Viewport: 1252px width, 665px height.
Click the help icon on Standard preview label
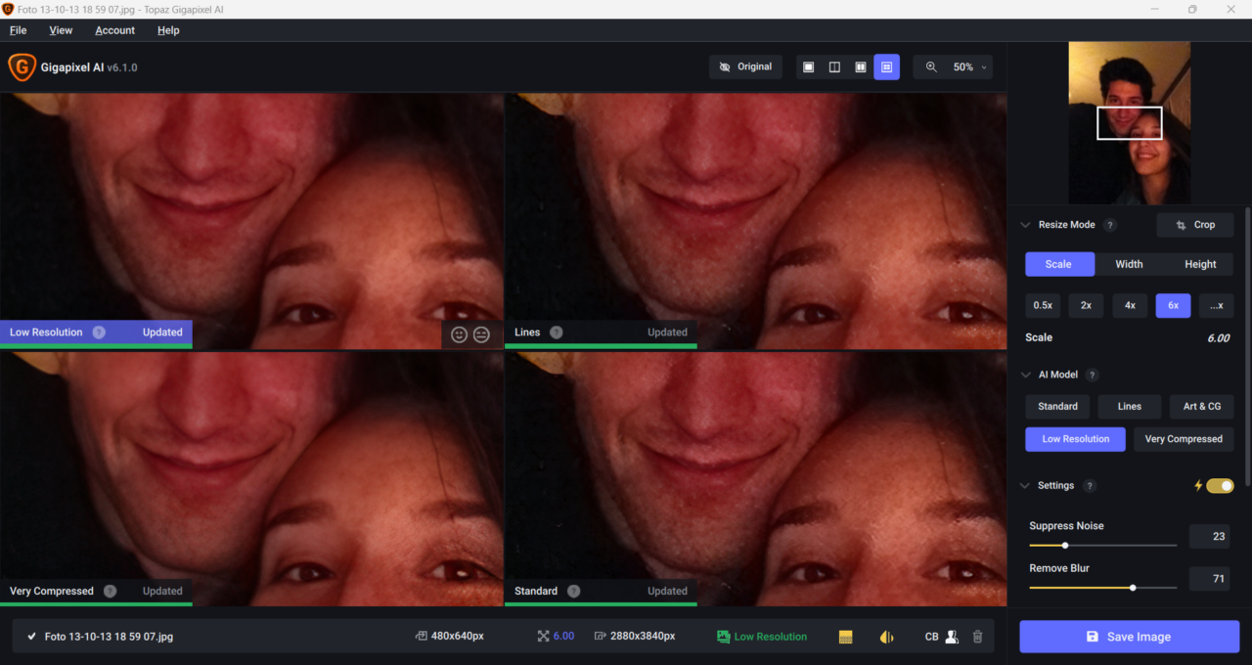click(x=573, y=591)
